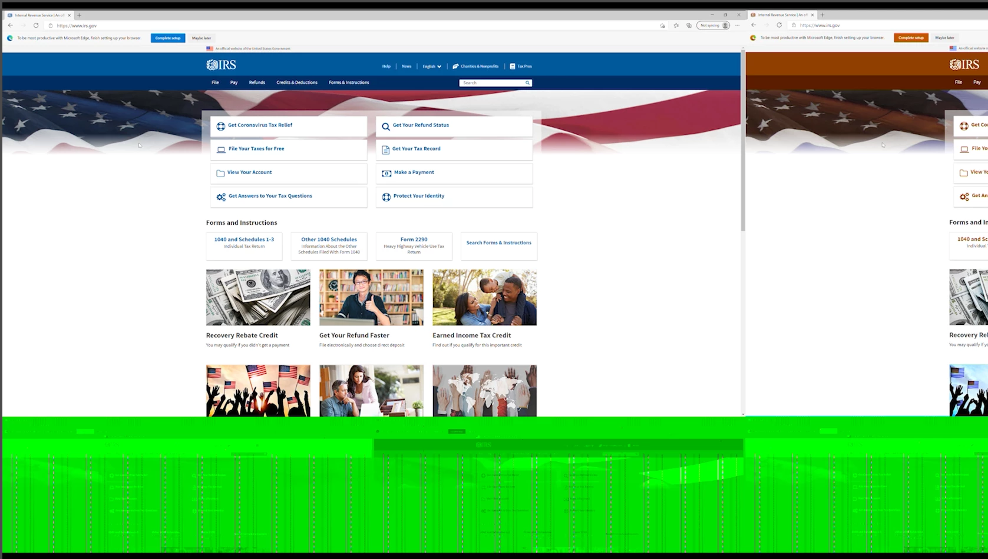This screenshot has width=988, height=559.
Task: Click the IRS logo in the left window
Action: [x=221, y=65]
